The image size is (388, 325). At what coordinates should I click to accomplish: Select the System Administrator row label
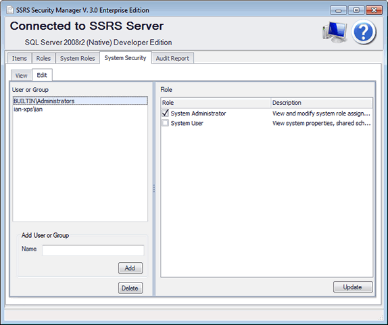(x=198, y=114)
